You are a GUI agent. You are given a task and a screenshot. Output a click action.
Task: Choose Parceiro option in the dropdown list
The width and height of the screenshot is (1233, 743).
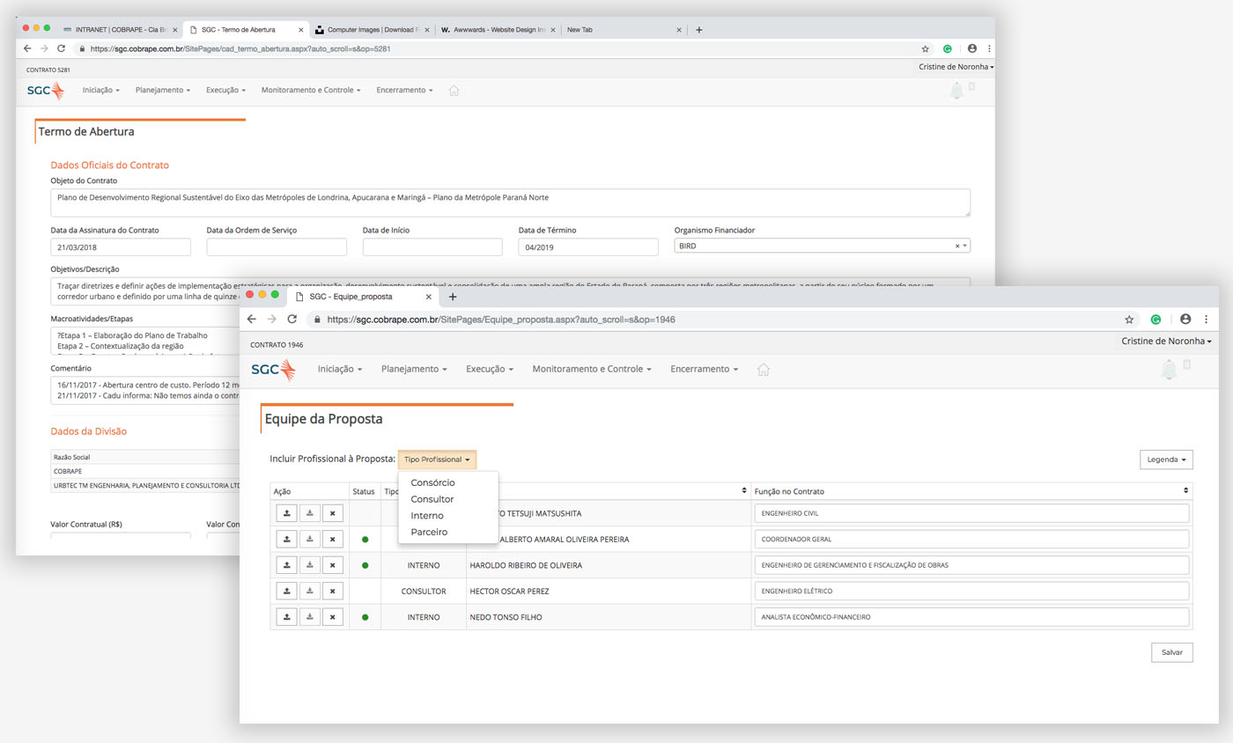point(429,532)
